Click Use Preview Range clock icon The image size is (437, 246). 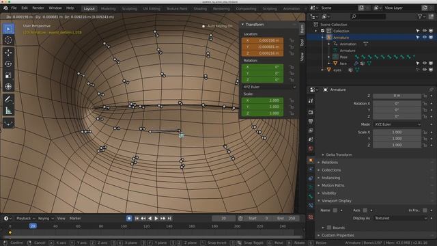240,219
